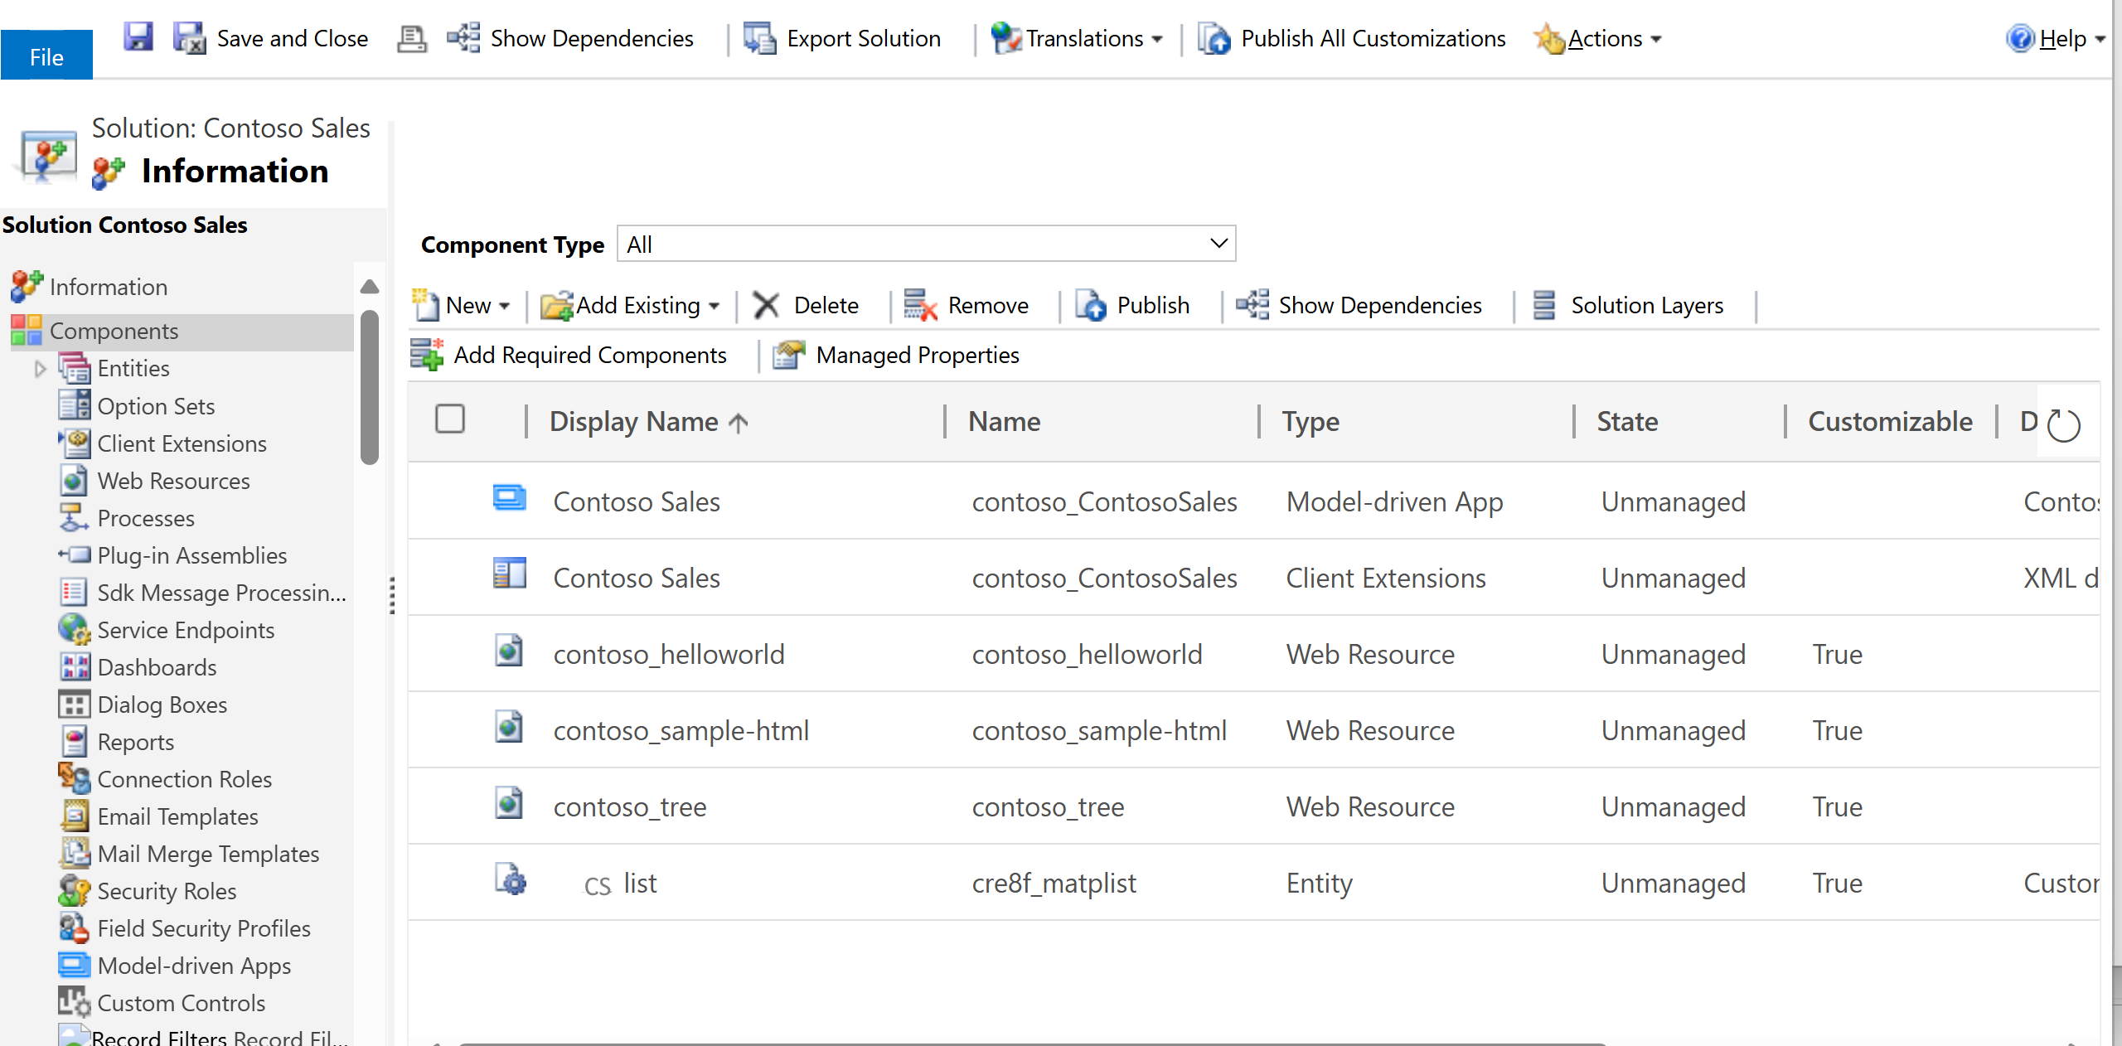
Task: Toggle checkbox for contoso_tree row
Action: click(453, 808)
